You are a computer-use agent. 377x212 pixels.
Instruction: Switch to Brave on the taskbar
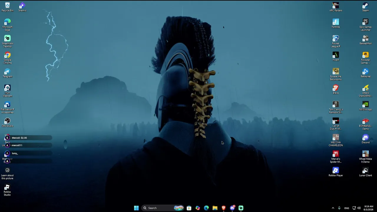click(224, 208)
